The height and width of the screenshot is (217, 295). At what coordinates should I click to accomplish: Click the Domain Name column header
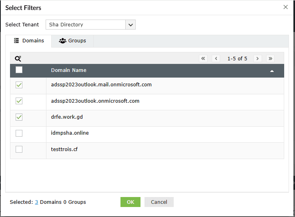(x=69, y=70)
